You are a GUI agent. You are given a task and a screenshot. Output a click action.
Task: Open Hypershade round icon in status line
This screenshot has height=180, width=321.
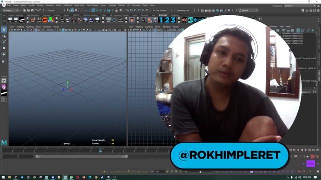(x=218, y=10)
